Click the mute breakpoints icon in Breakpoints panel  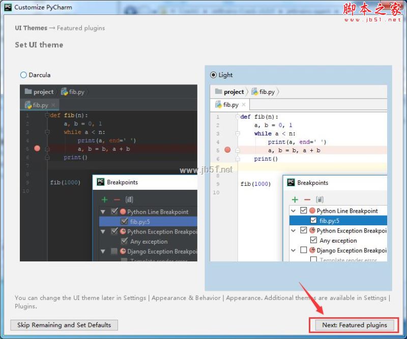click(319, 198)
